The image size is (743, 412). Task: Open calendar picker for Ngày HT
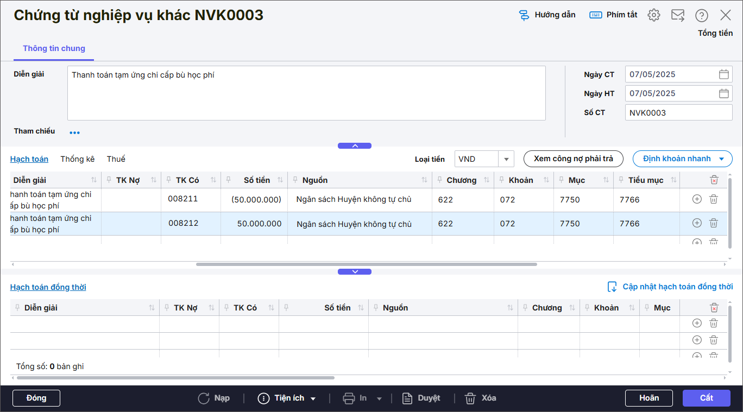coord(723,93)
